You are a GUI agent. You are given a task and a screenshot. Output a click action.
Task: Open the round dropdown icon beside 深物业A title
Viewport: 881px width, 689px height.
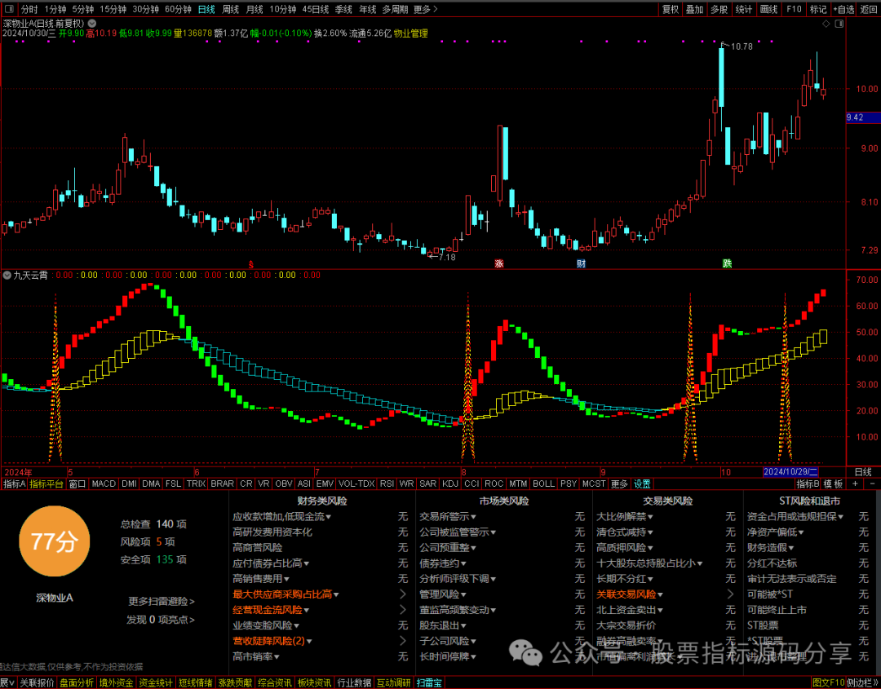[x=92, y=24]
